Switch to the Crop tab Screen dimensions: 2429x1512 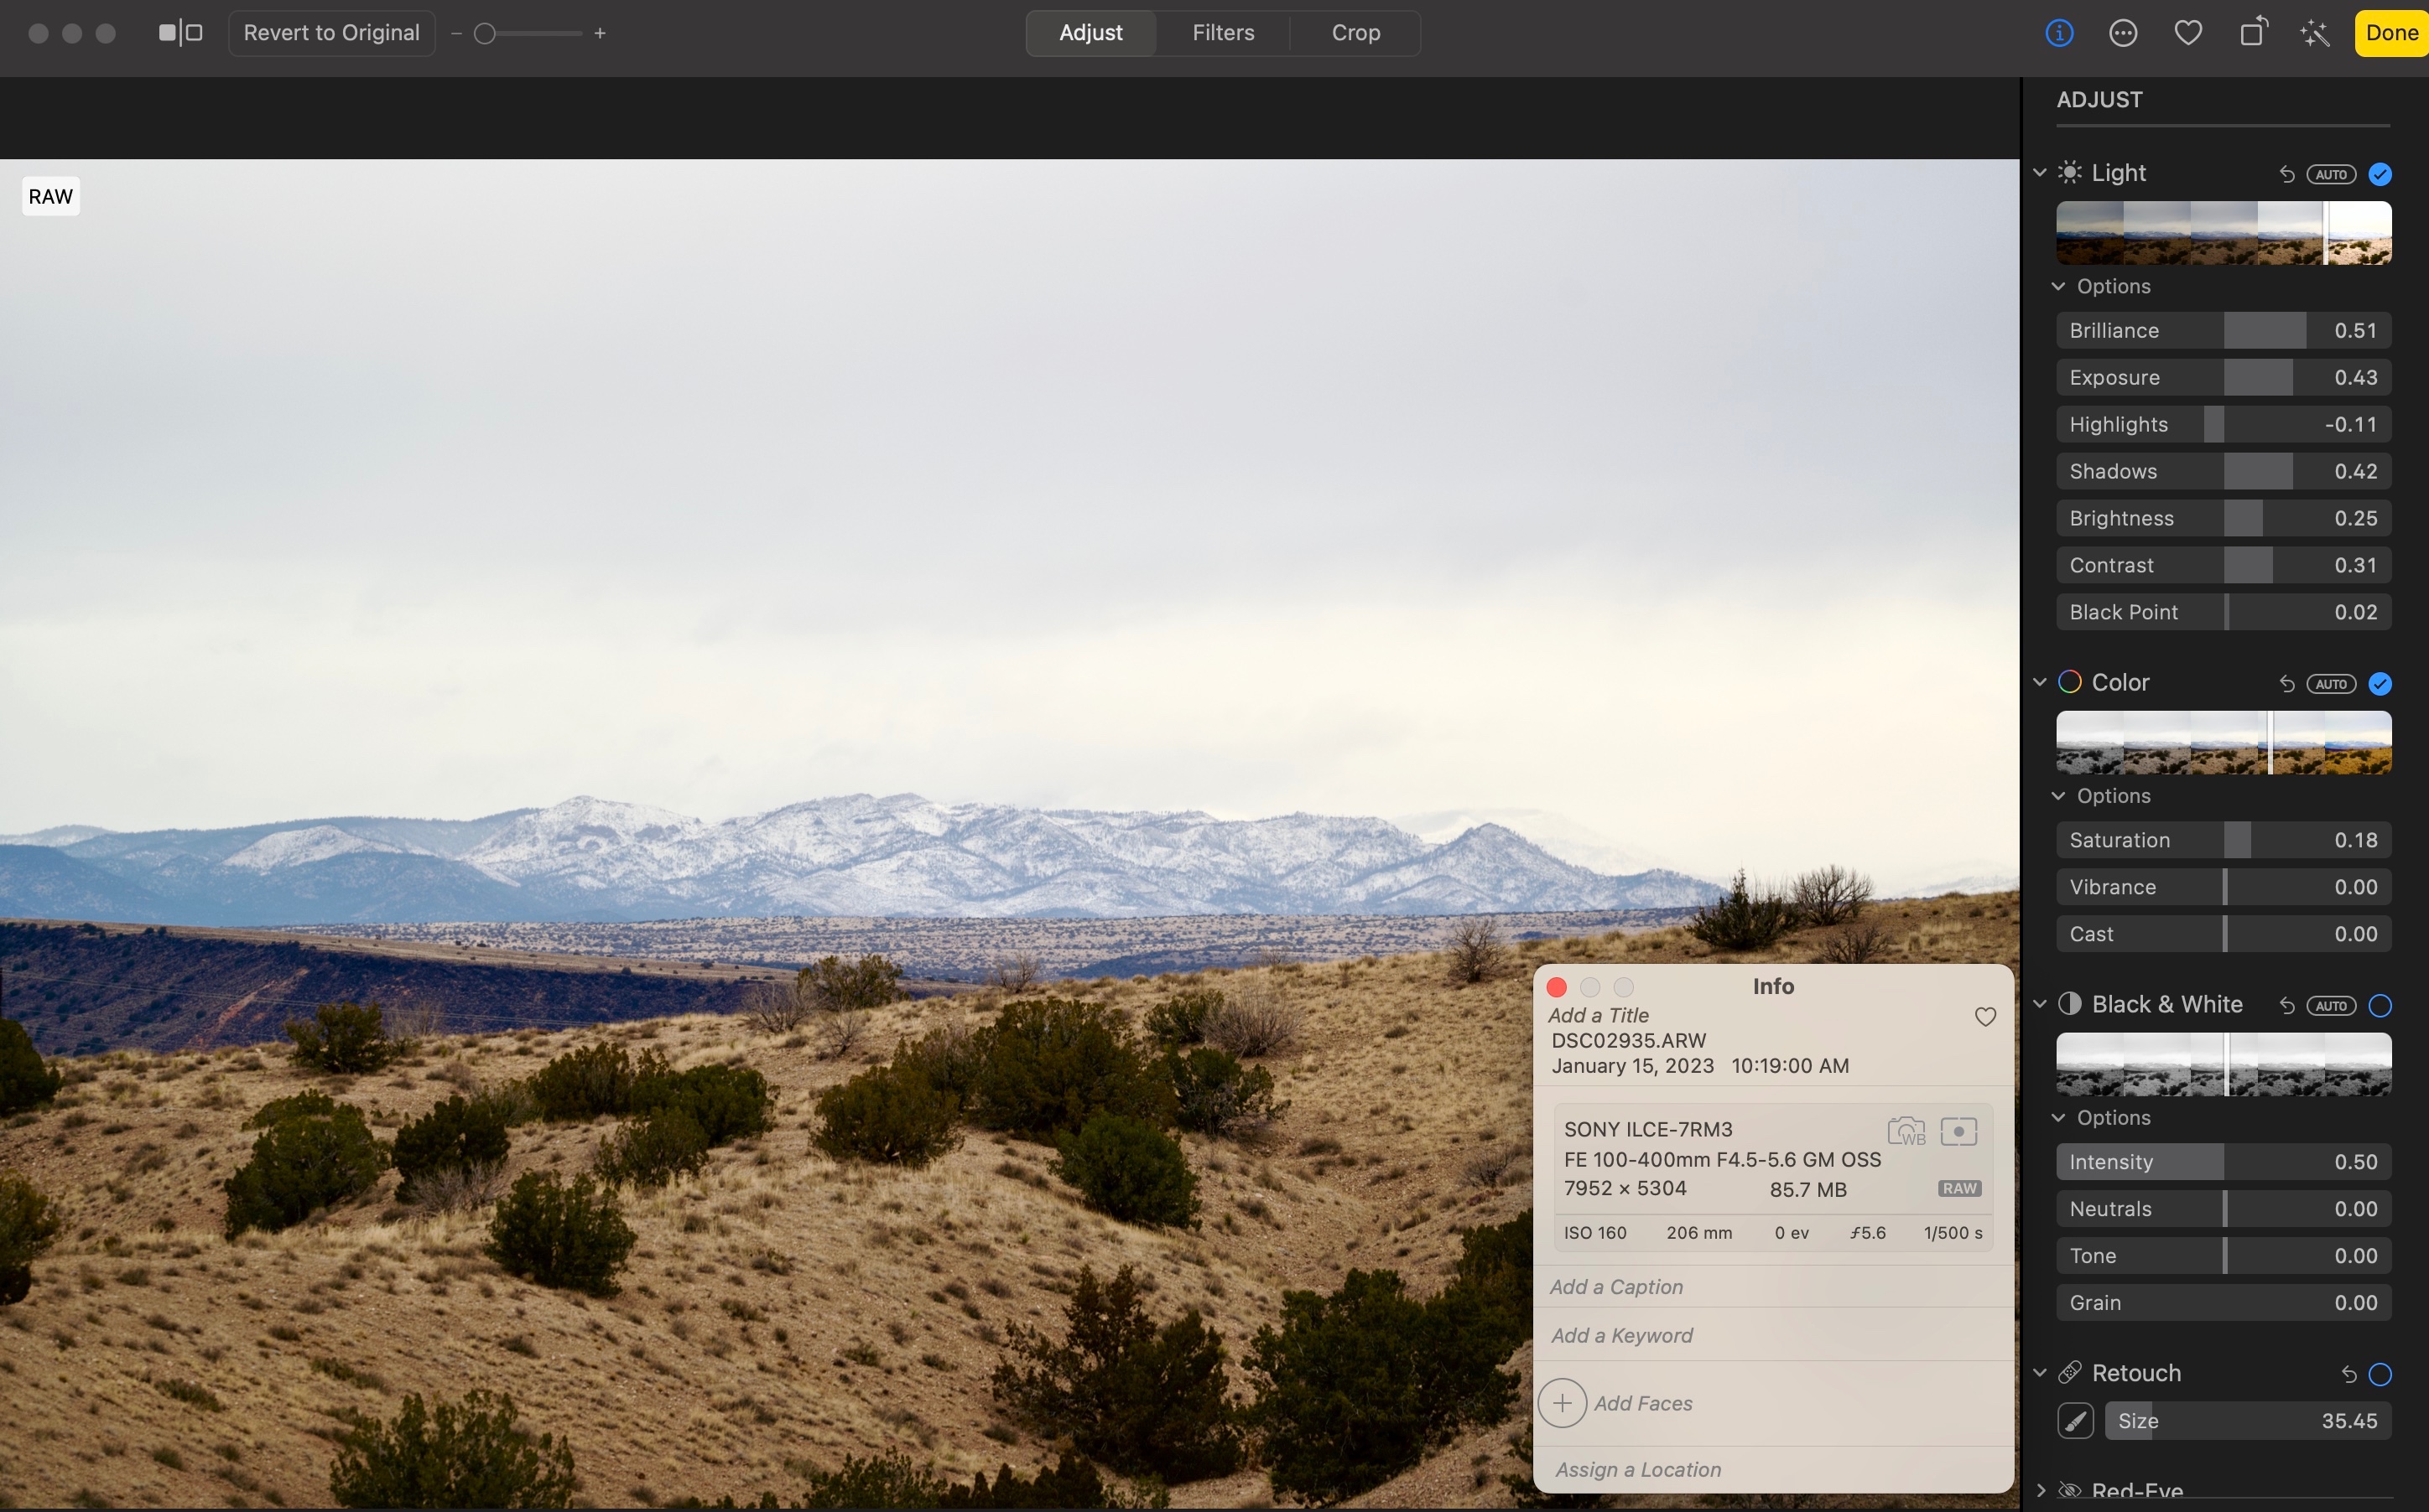click(1355, 33)
